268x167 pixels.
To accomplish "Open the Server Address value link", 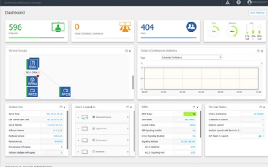I will (x=55, y=125).
